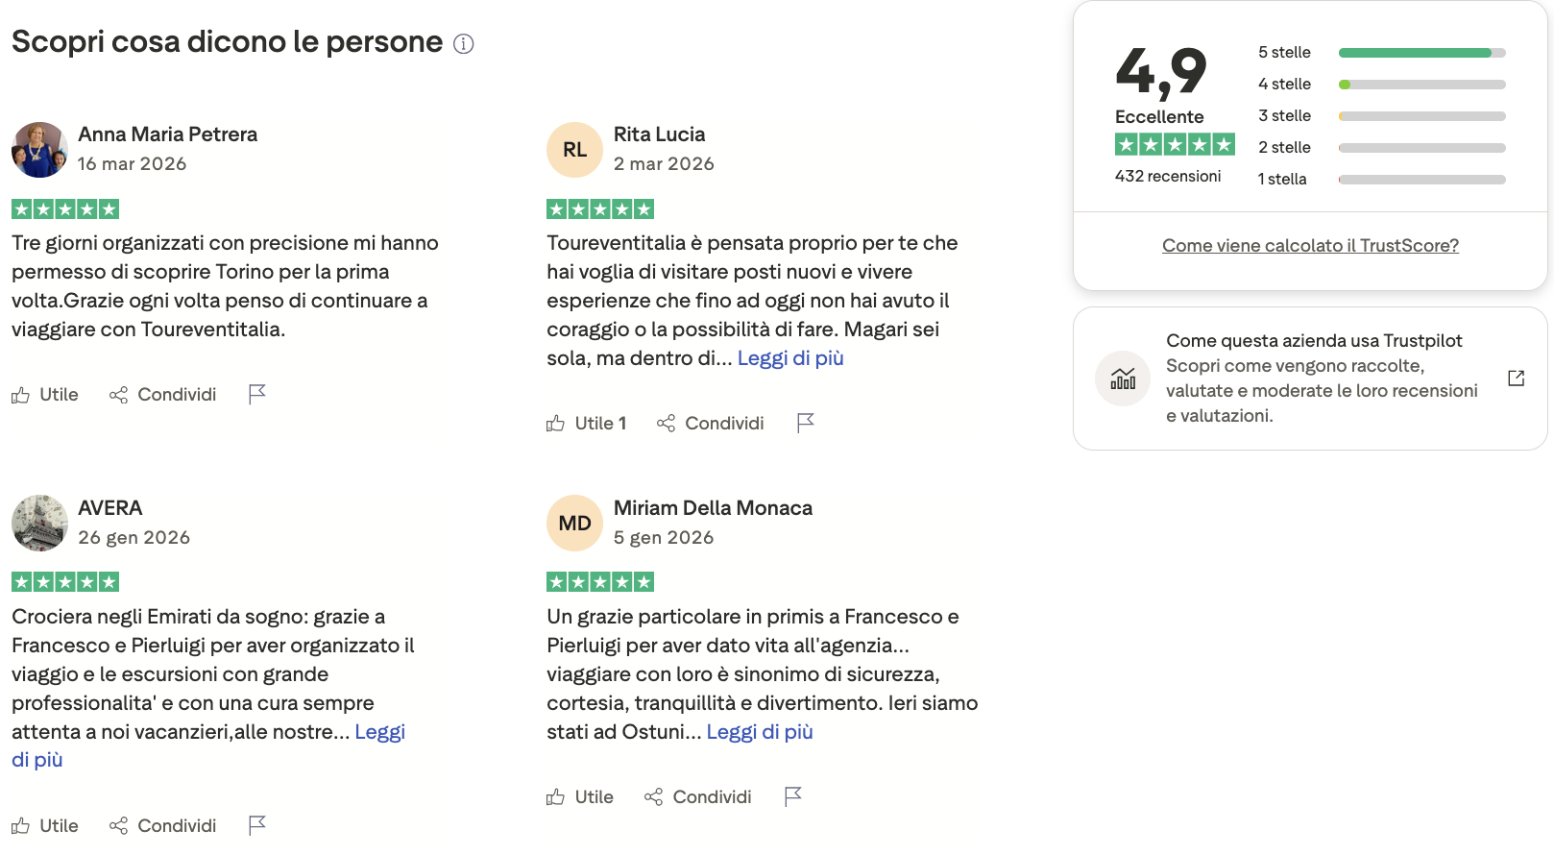Share the AVERA review via Condividi
1554x855 pixels.
click(x=163, y=826)
